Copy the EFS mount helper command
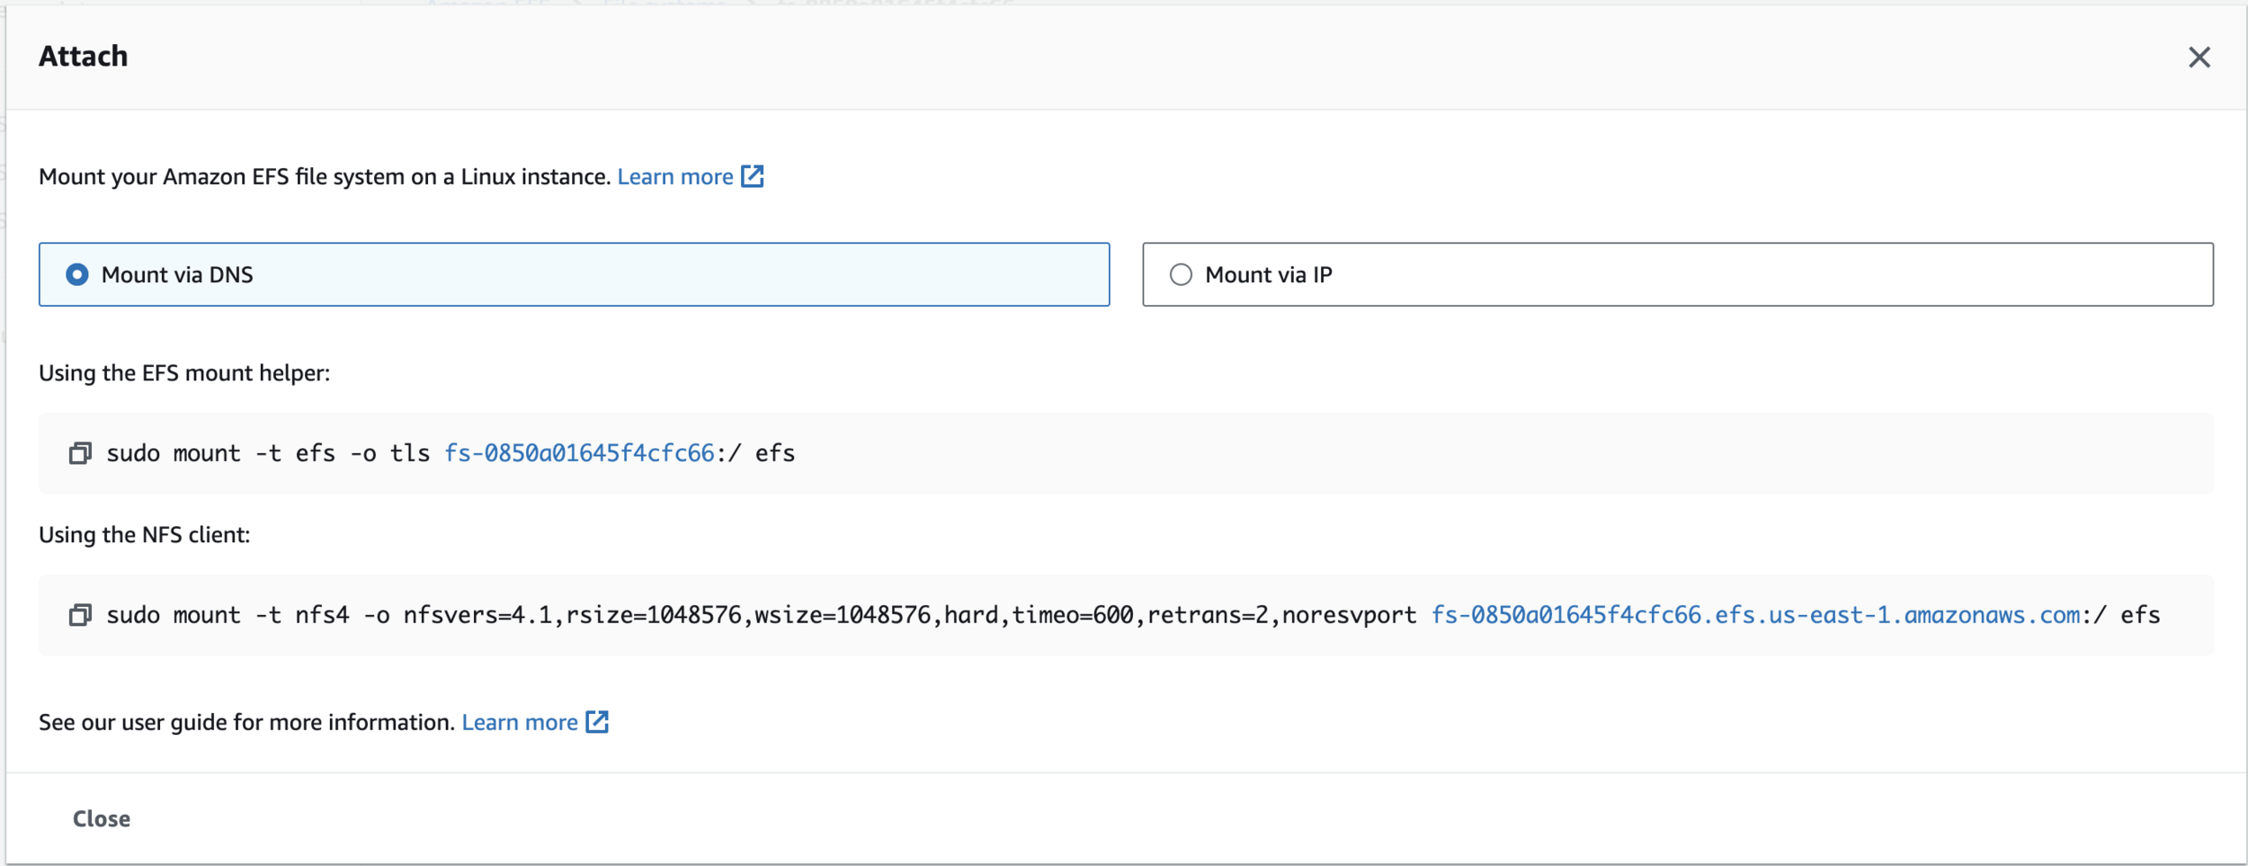 (80, 453)
